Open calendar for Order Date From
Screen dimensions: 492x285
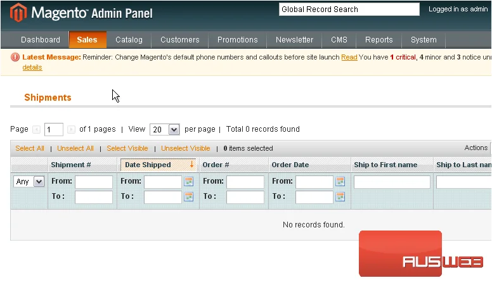pyautogui.click(x=340, y=182)
